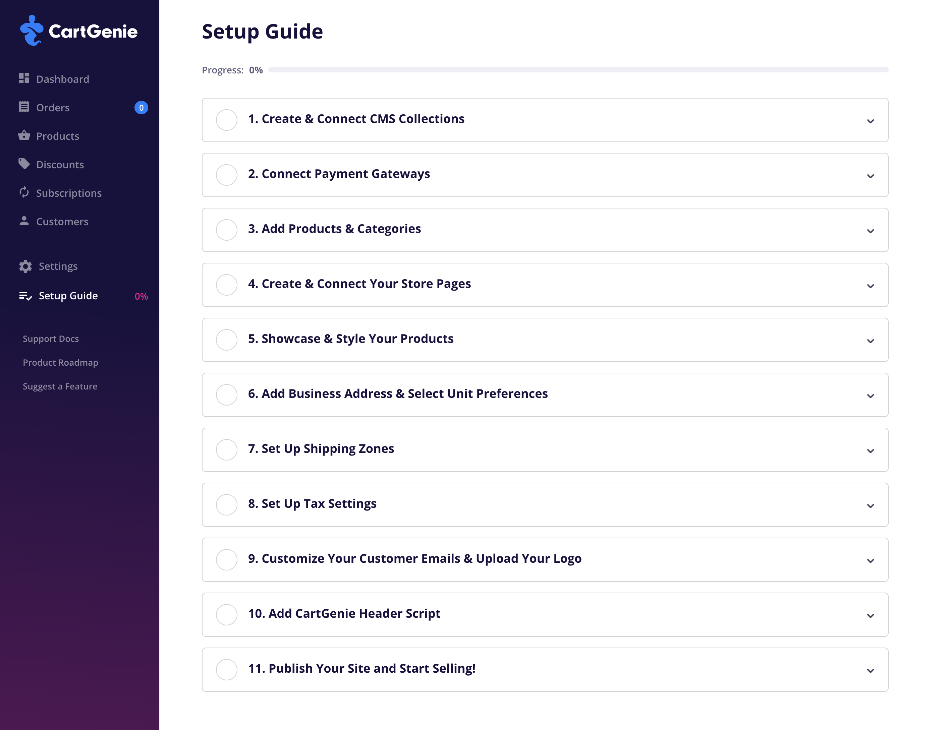Mark step 6 Business Address complete
Viewport: 947px width, 730px height.
(x=227, y=394)
